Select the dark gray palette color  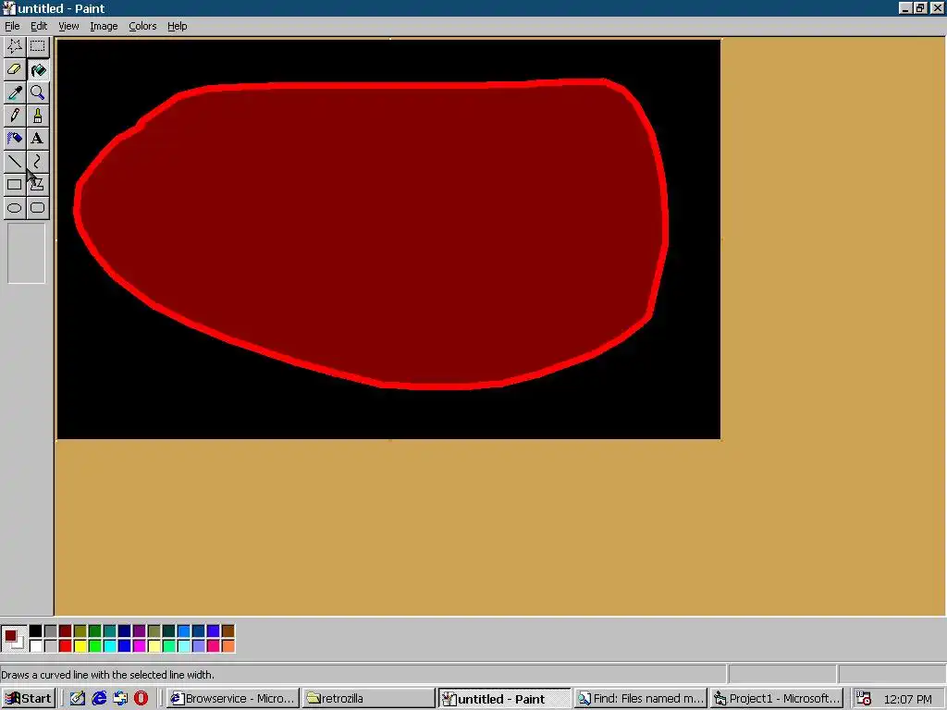coord(50,631)
